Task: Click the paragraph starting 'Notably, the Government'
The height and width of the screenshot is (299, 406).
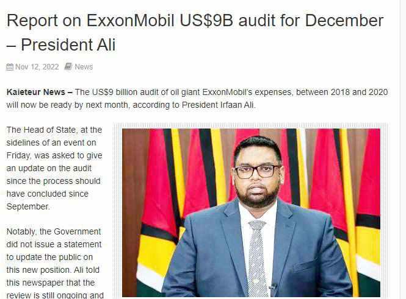Action: (x=54, y=263)
